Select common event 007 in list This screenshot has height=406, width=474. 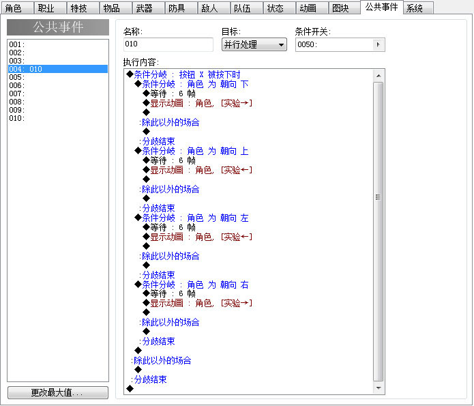(58, 93)
